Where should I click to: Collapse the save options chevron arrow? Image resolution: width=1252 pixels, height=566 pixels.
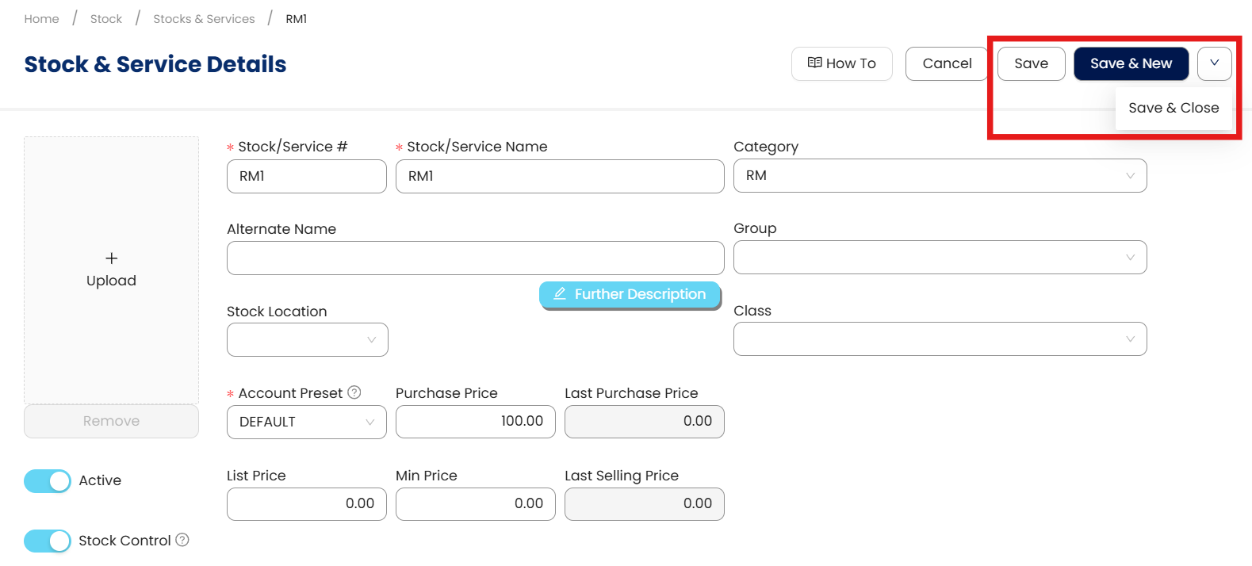[1214, 63]
